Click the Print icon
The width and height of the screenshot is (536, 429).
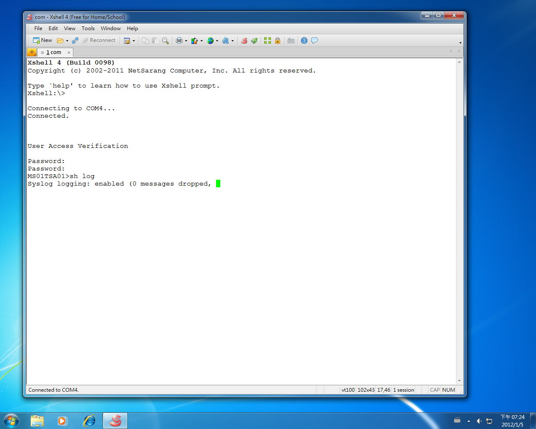click(179, 41)
